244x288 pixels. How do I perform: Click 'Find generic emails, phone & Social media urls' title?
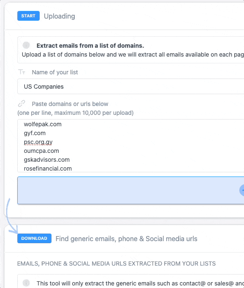[x=127, y=239]
